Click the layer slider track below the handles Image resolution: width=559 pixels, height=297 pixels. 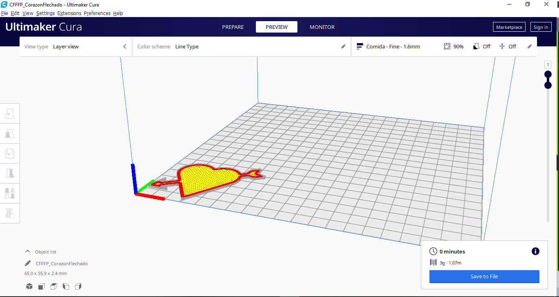(548, 155)
